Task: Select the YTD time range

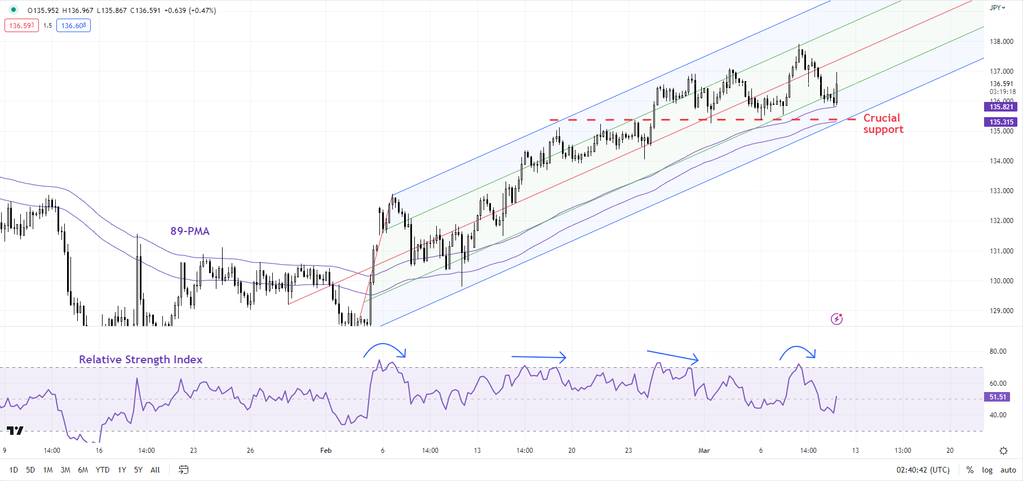Action: [x=103, y=470]
